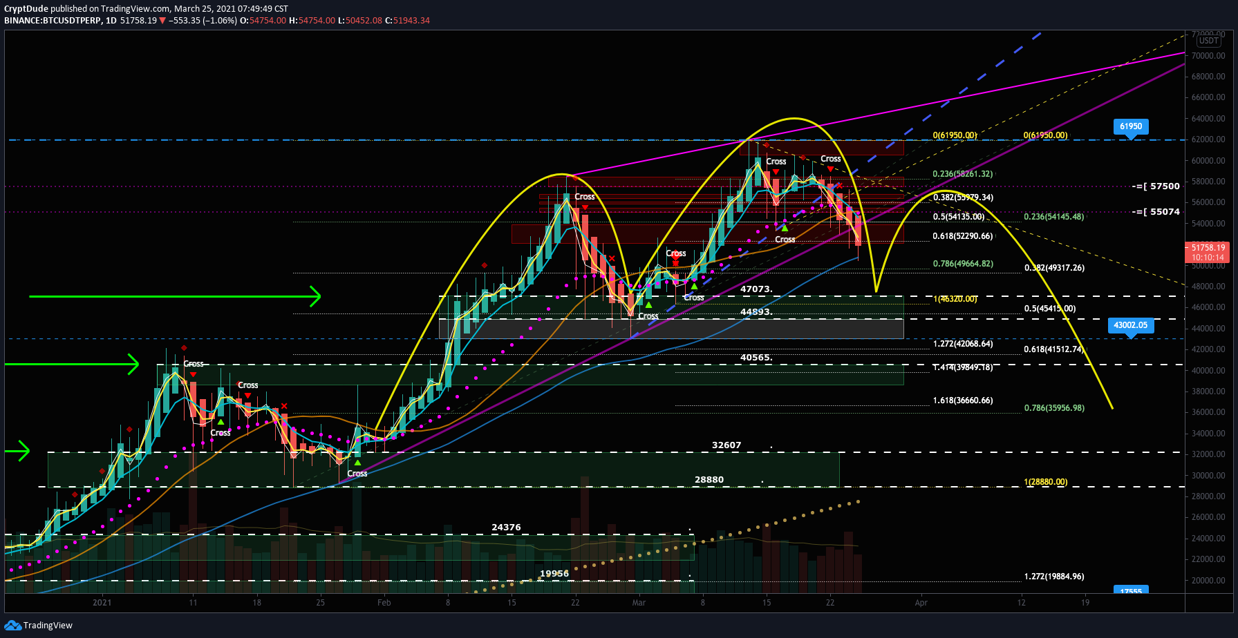Click the USDT currency label on price axis
Screen dimensions: 1238x638
[1209, 41]
